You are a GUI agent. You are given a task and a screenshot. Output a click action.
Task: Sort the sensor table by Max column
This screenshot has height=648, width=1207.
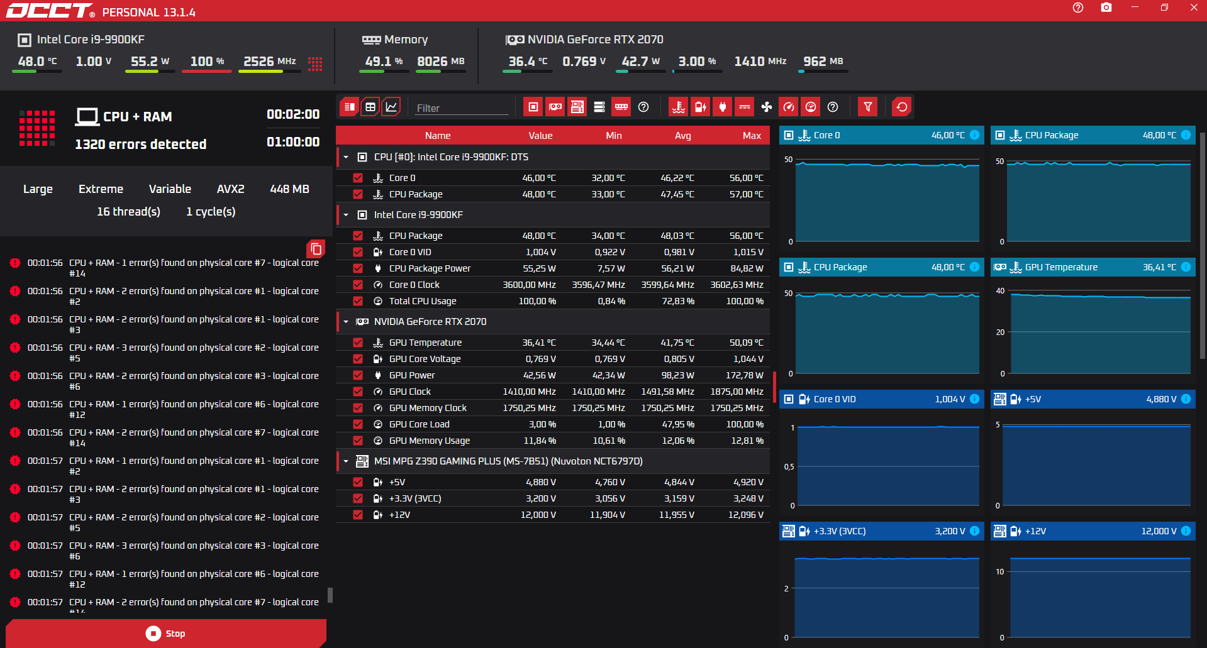(x=752, y=136)
